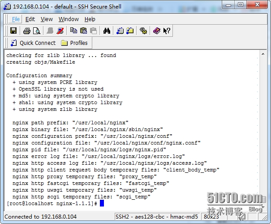The width and height of the screenshot is (271, 224).
Task: Open the View menu
Action: tap(47, 19)
